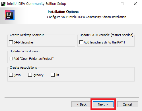This screenshot has width=142, height=111.
Task: Click the window title "IntelliJ IDEA Community Edition Setup"
Action: [37, 4]
